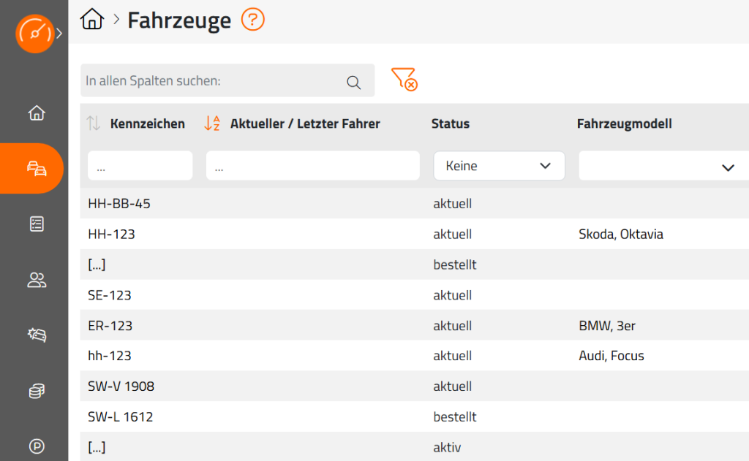The width and height of the screenshot is (749, 461).
Task: Select the row HH-123
Action: tap(414, 234)
